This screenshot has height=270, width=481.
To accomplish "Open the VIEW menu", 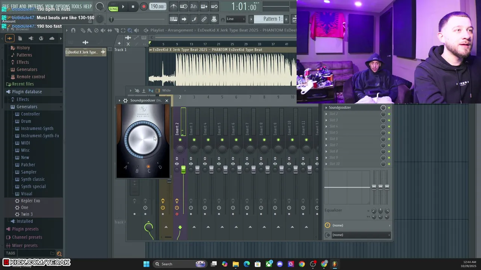I will click(50, 6).
